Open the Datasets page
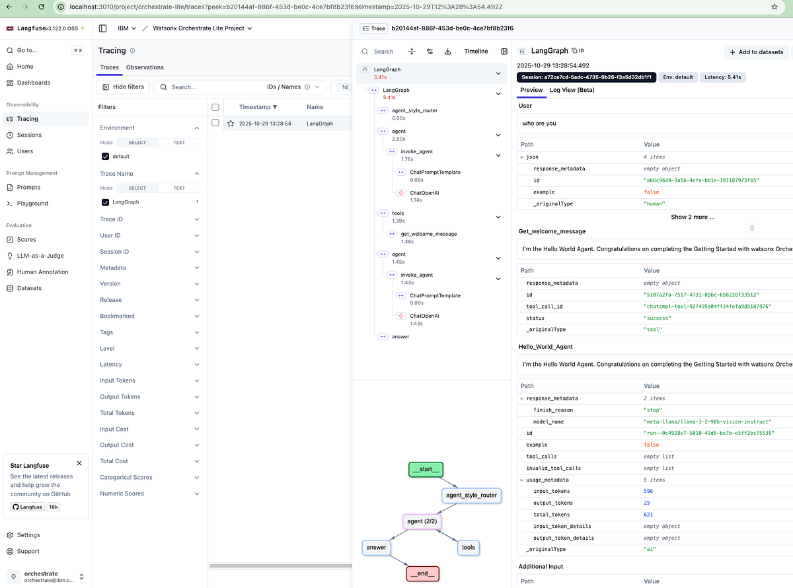This screenshot has height=588, width=793. click(x=29, y=288)
